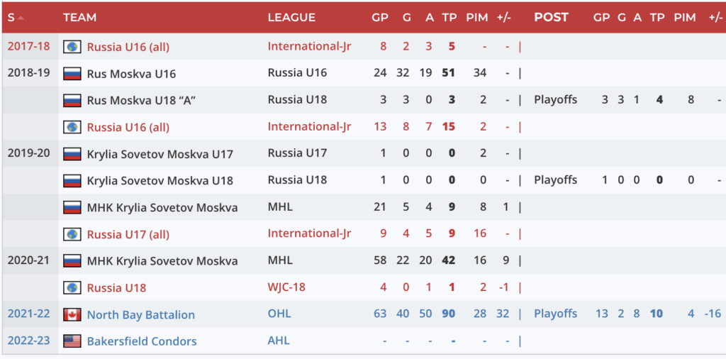Click the WJC-18 league link
This screenshot has width=726, height=359.
(x=289, y=287)
